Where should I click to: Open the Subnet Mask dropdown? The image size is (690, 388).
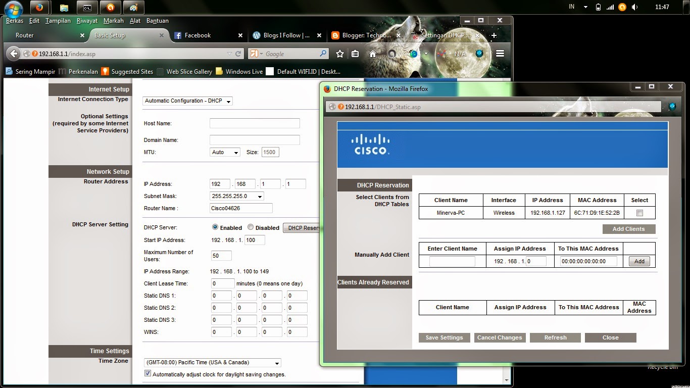(237, 196)
